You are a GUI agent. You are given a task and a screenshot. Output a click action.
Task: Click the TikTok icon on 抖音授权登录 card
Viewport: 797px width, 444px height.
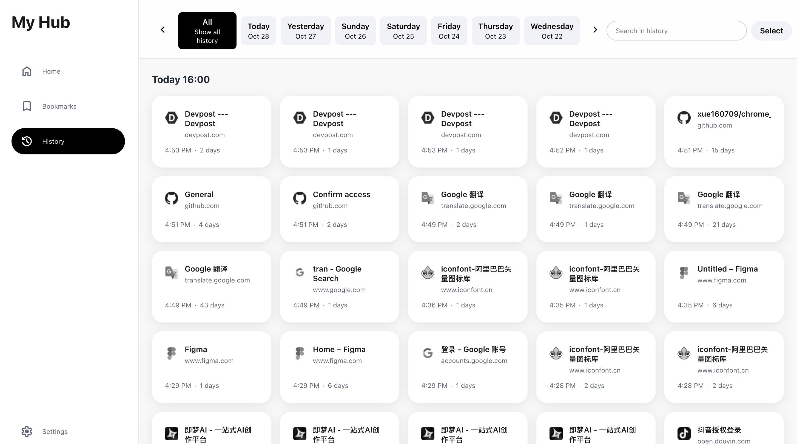coord(684,433)
